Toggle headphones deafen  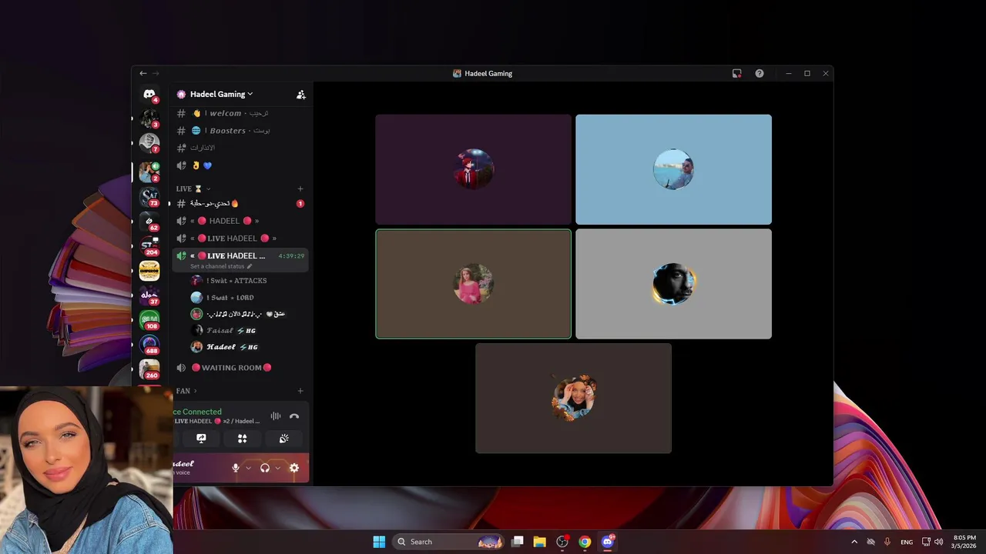pos(265,468)
